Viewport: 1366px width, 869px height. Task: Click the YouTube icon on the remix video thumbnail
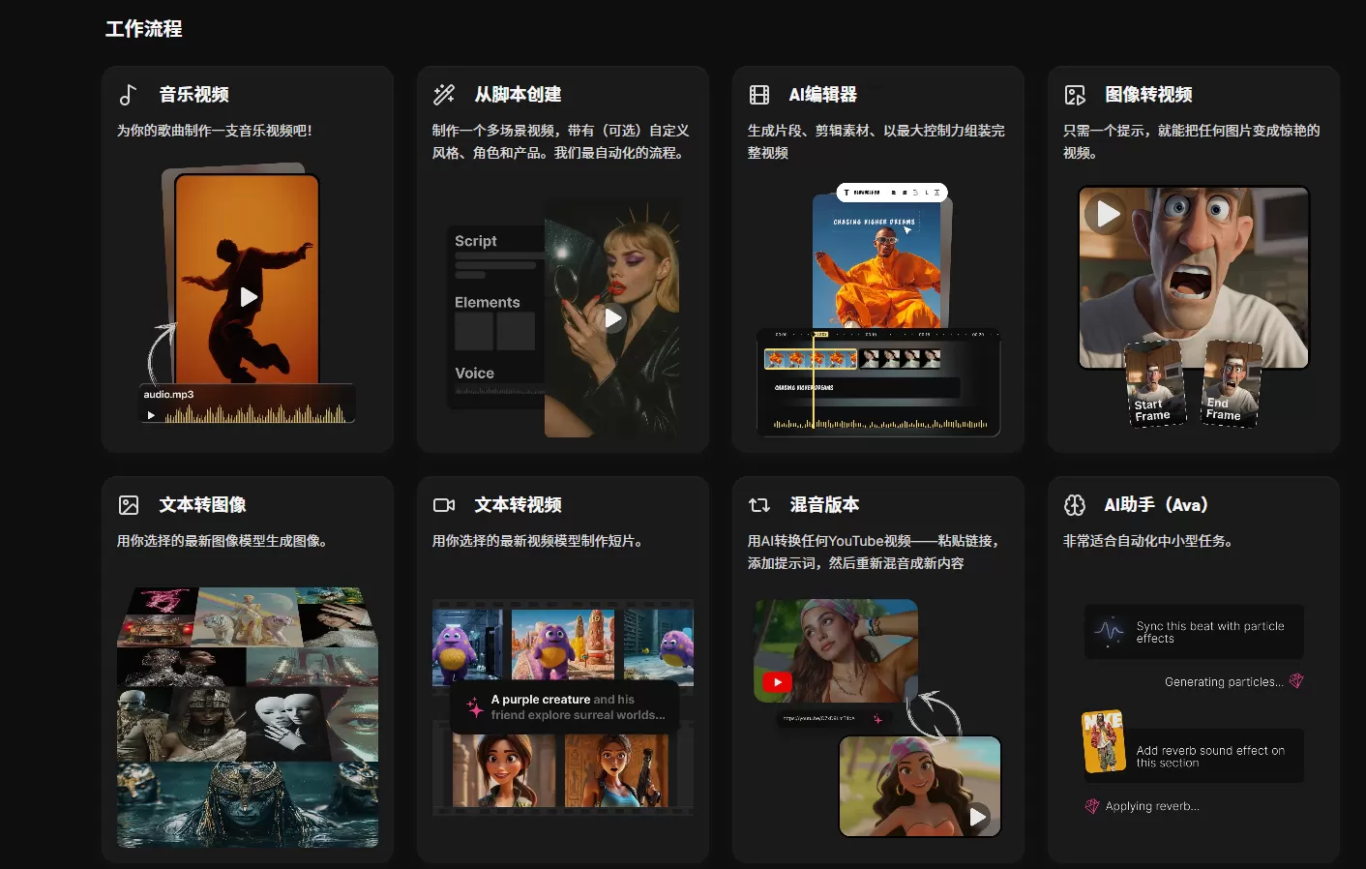[776, 681]
